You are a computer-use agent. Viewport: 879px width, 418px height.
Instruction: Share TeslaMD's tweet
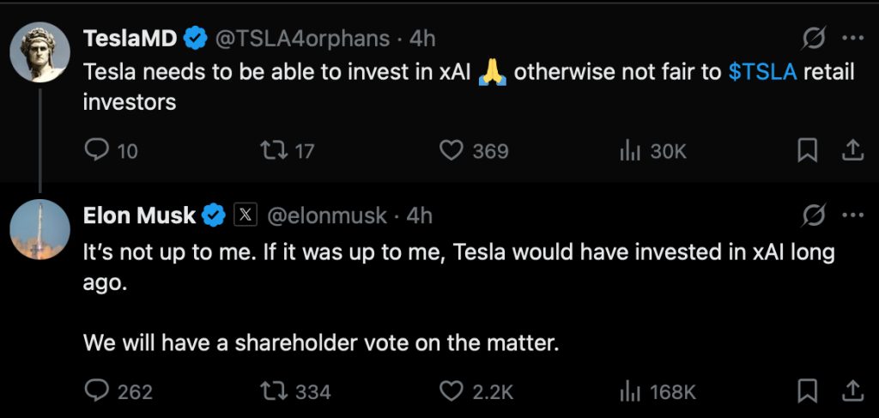pos(852,151)
